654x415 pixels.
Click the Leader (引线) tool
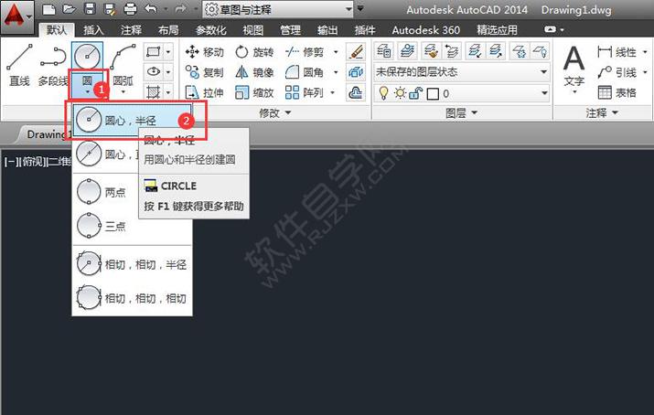click(616, 72)
